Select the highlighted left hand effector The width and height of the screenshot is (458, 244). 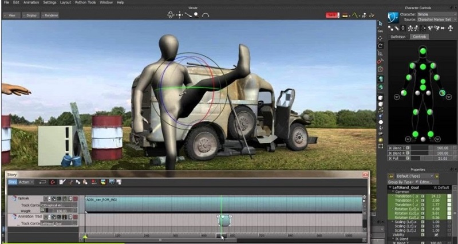[x=442, y=93]
